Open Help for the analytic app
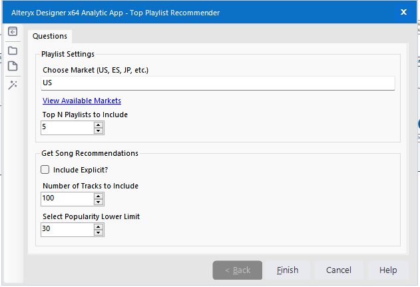The width and height of the screenshot is (420, 287). [x=388, y=270]
